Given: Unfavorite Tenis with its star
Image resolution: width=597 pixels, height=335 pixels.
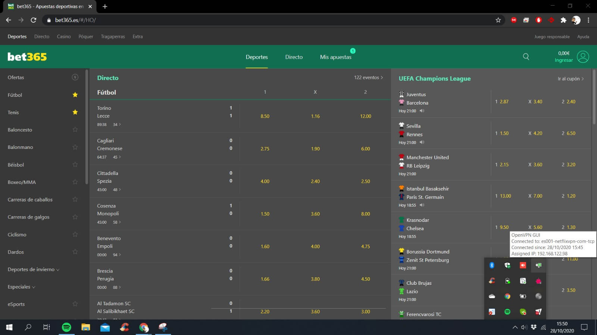Looking at the screenshot, I should [75, 112].
